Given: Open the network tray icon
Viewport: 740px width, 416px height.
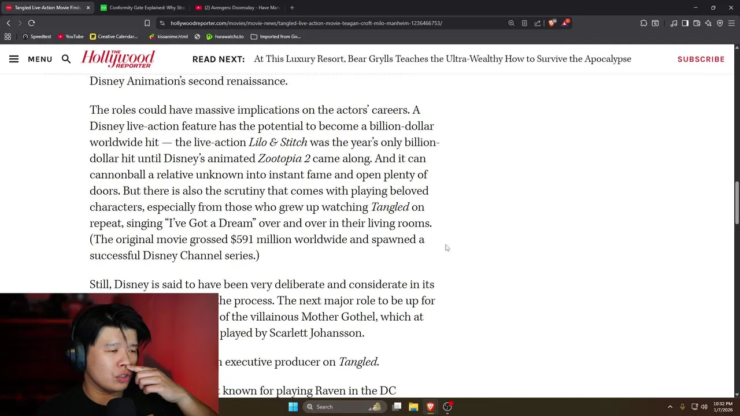Looking at the screenshot, I should pos(694,407).
